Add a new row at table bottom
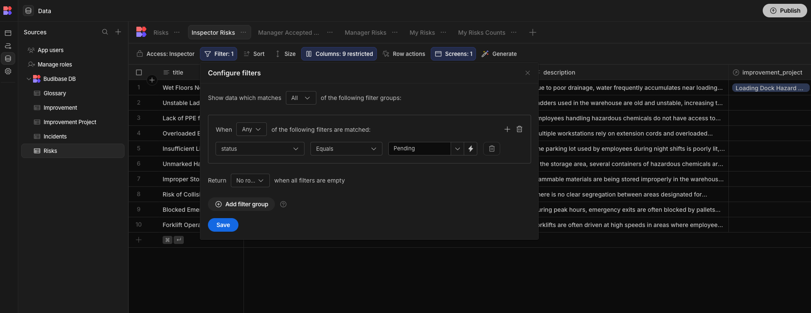Viewport: 811px width, 313px height. point(138,240)
